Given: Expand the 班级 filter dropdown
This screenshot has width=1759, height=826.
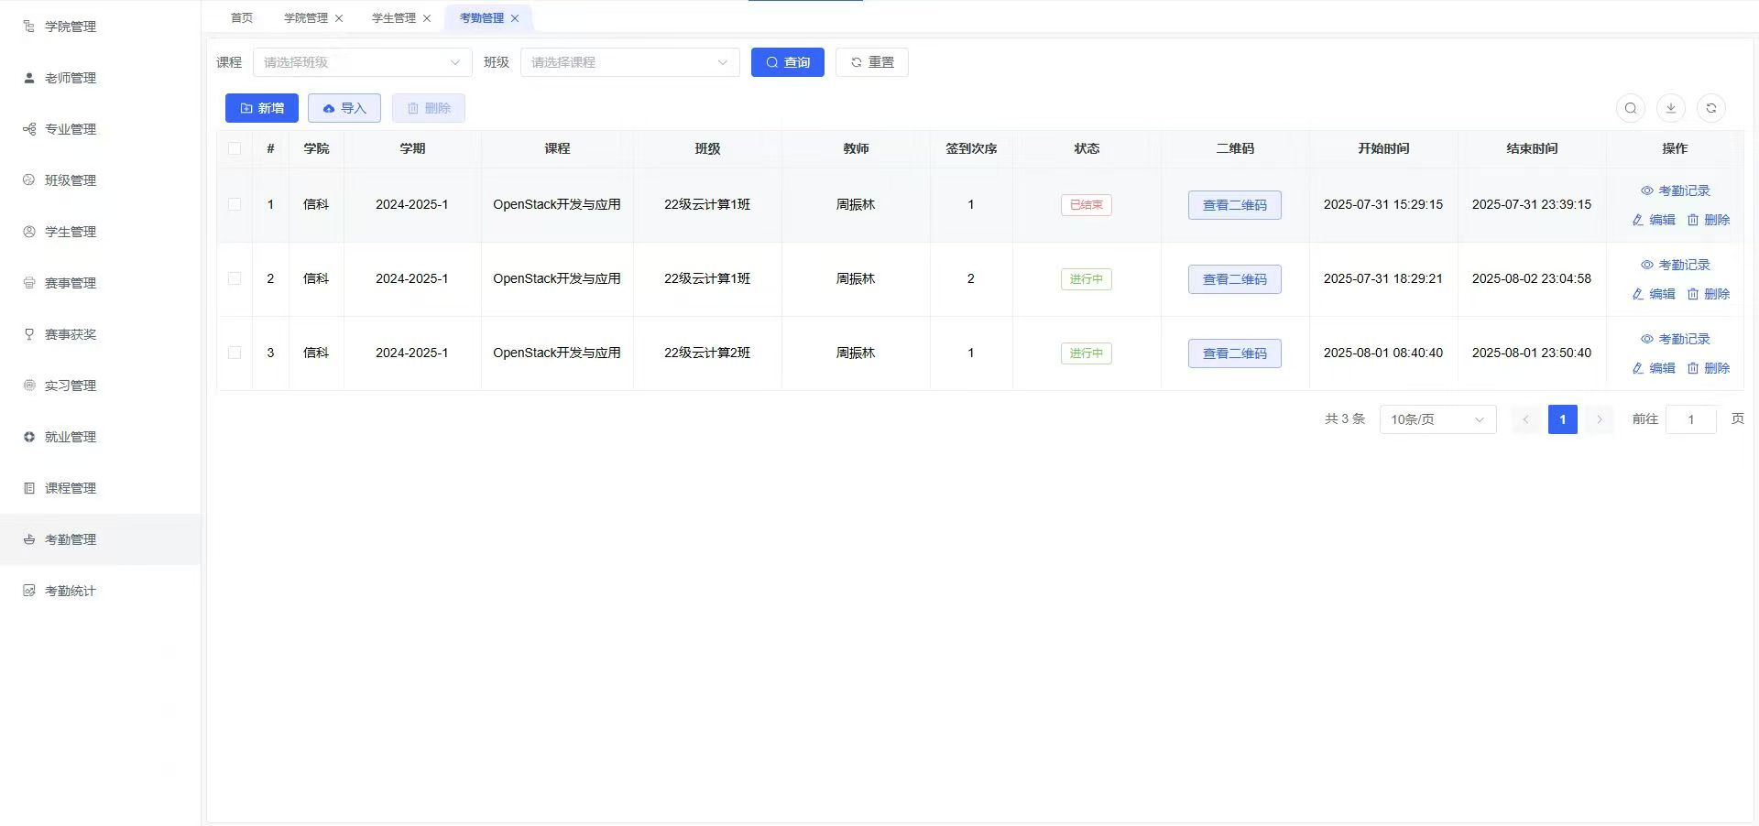Looking at the screenshot, I should coord(629,62).
